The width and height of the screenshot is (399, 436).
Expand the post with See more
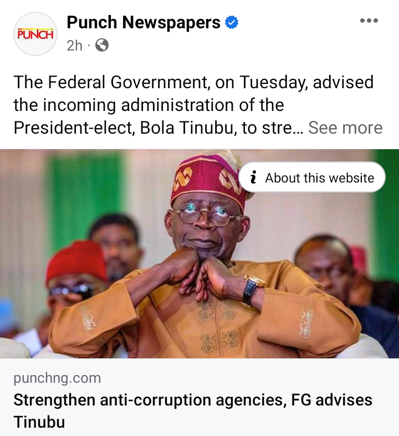[345, 128]
